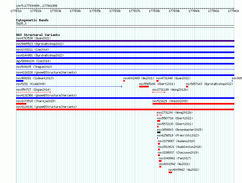
Task: Select nsv5572130 (Ebert2021) label
Action: click(175, 124)
